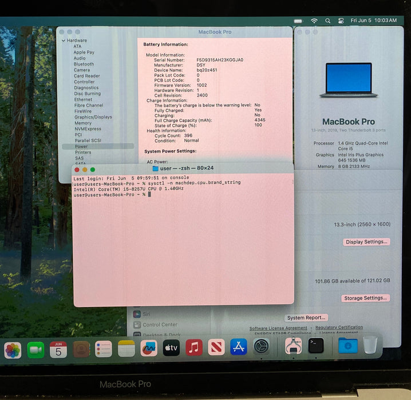Open Photos from the Dock
This screenshot has width=411, height=400.
[x=13, y=350]
